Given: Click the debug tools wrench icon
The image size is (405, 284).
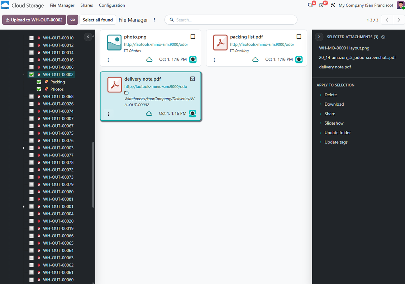Looking at the screenshot, I should pyautogui.click(x=333, y=5).
